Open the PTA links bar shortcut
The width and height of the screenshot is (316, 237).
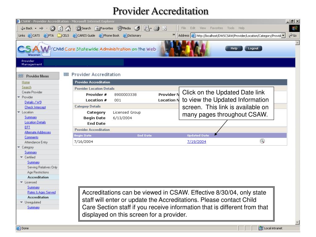click(48, 36)
